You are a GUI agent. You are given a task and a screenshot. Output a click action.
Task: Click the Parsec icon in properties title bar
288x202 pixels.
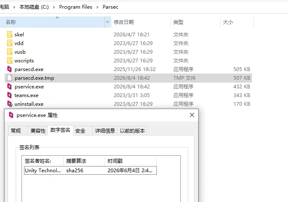pyautogui.click(x=11, y=115)
